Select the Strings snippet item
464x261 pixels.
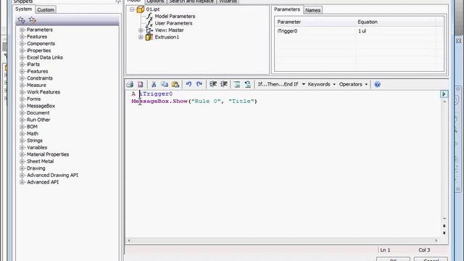click(x=35, y=141)
